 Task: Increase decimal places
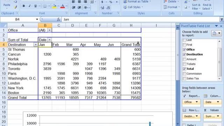pos(103,8)
